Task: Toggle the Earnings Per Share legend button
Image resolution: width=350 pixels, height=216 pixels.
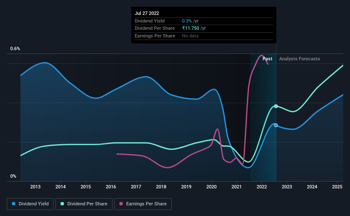Action: pos(143,204)
